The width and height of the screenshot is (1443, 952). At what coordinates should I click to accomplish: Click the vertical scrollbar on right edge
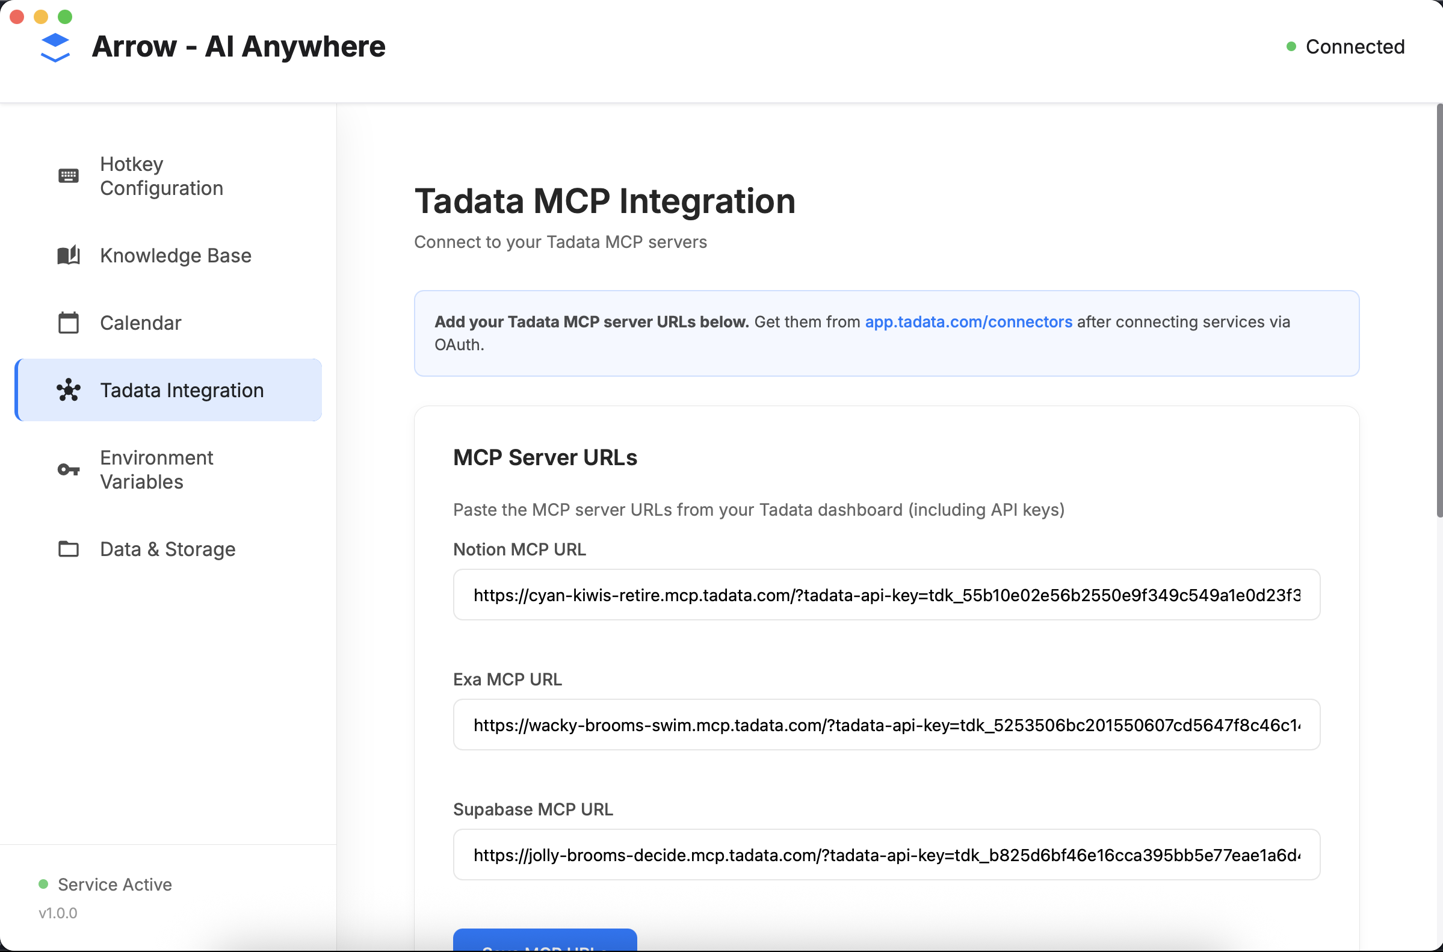point(1438,310)
